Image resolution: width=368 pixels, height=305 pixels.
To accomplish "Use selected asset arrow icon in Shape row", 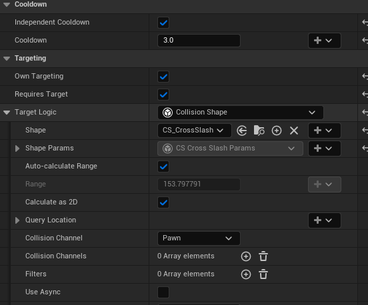I will click(242, 131).
